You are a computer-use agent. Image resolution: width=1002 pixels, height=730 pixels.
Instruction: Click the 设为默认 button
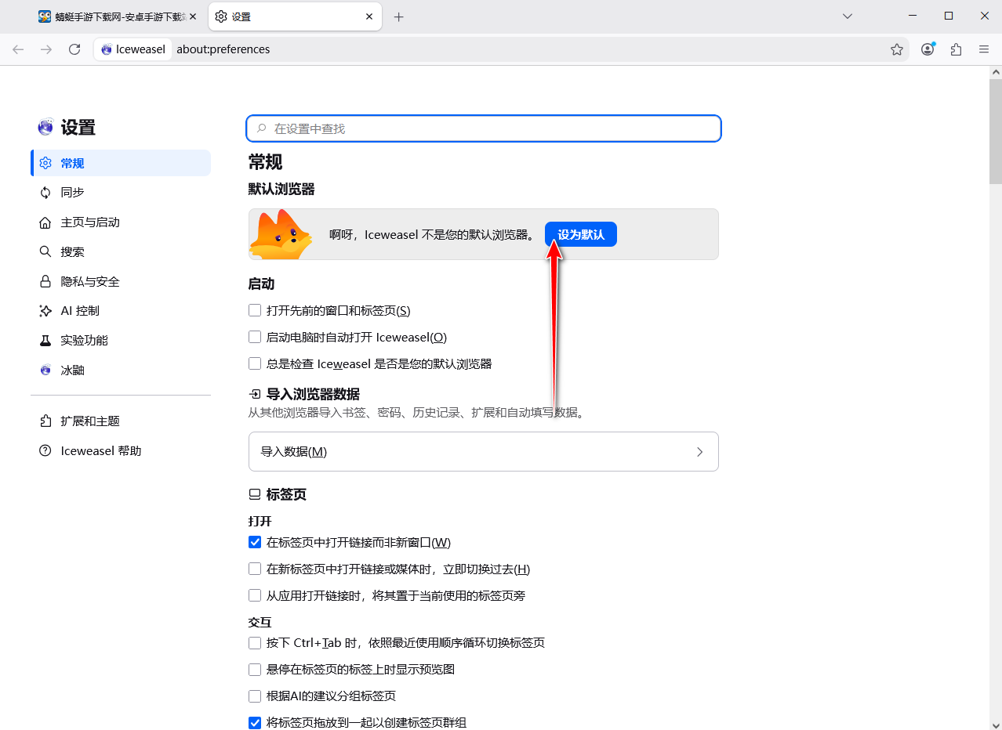click(581, 234)
